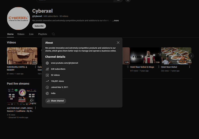Click the Cyberxel channel avatar
Screen dimensions: 199x139
point(18,19)
